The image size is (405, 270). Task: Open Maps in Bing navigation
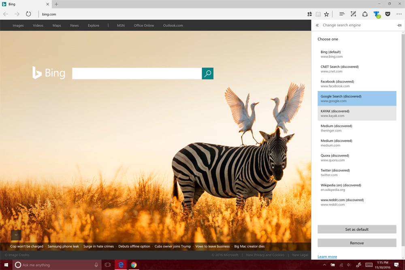(x=57, y=26)
